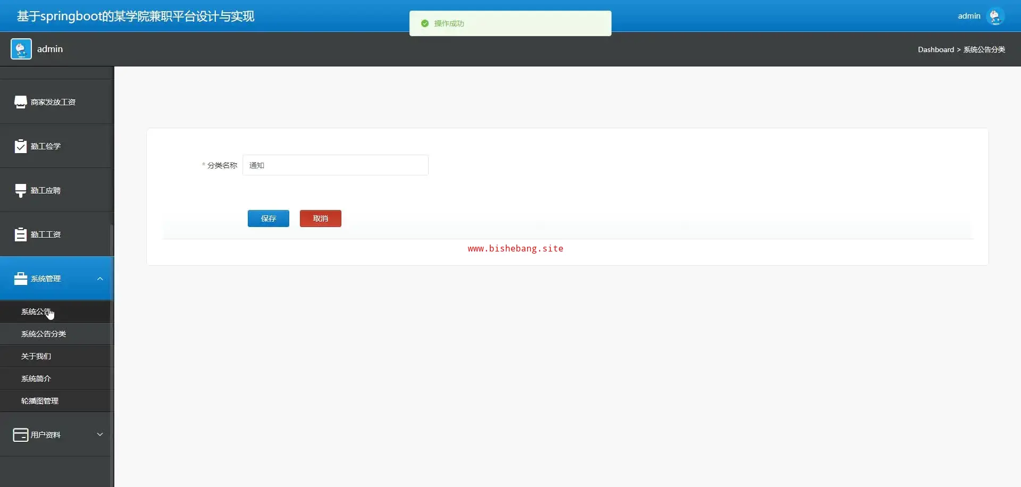
Task: Click the 分类名称 input field
Action: pos(336,165)
